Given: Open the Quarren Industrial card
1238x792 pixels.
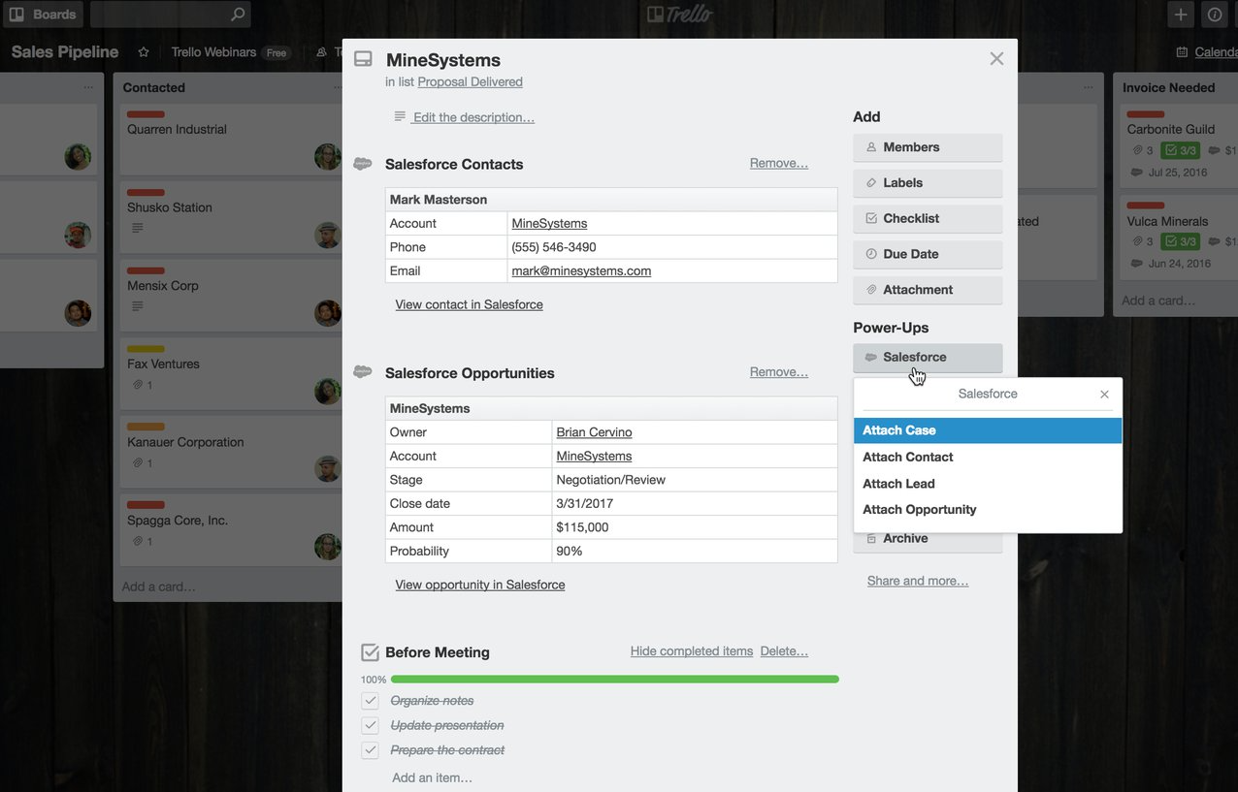Looking at the screenshot, I should click(231, 140).
